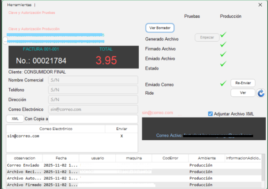Image resolution: width=268 pixels, height=189 pixels.
Task: Click the Empezar button
Action: coord(207,37)
